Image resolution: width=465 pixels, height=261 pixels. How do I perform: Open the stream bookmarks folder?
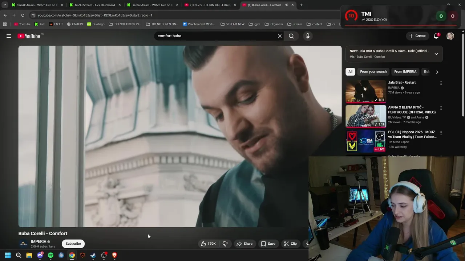[295, 24]
